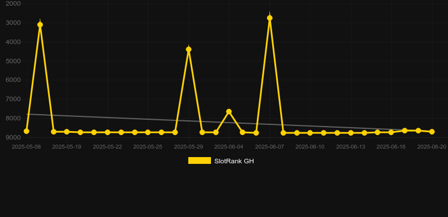
Task: Select the first data point at 2025-05-08
Action: click(26, 131)
